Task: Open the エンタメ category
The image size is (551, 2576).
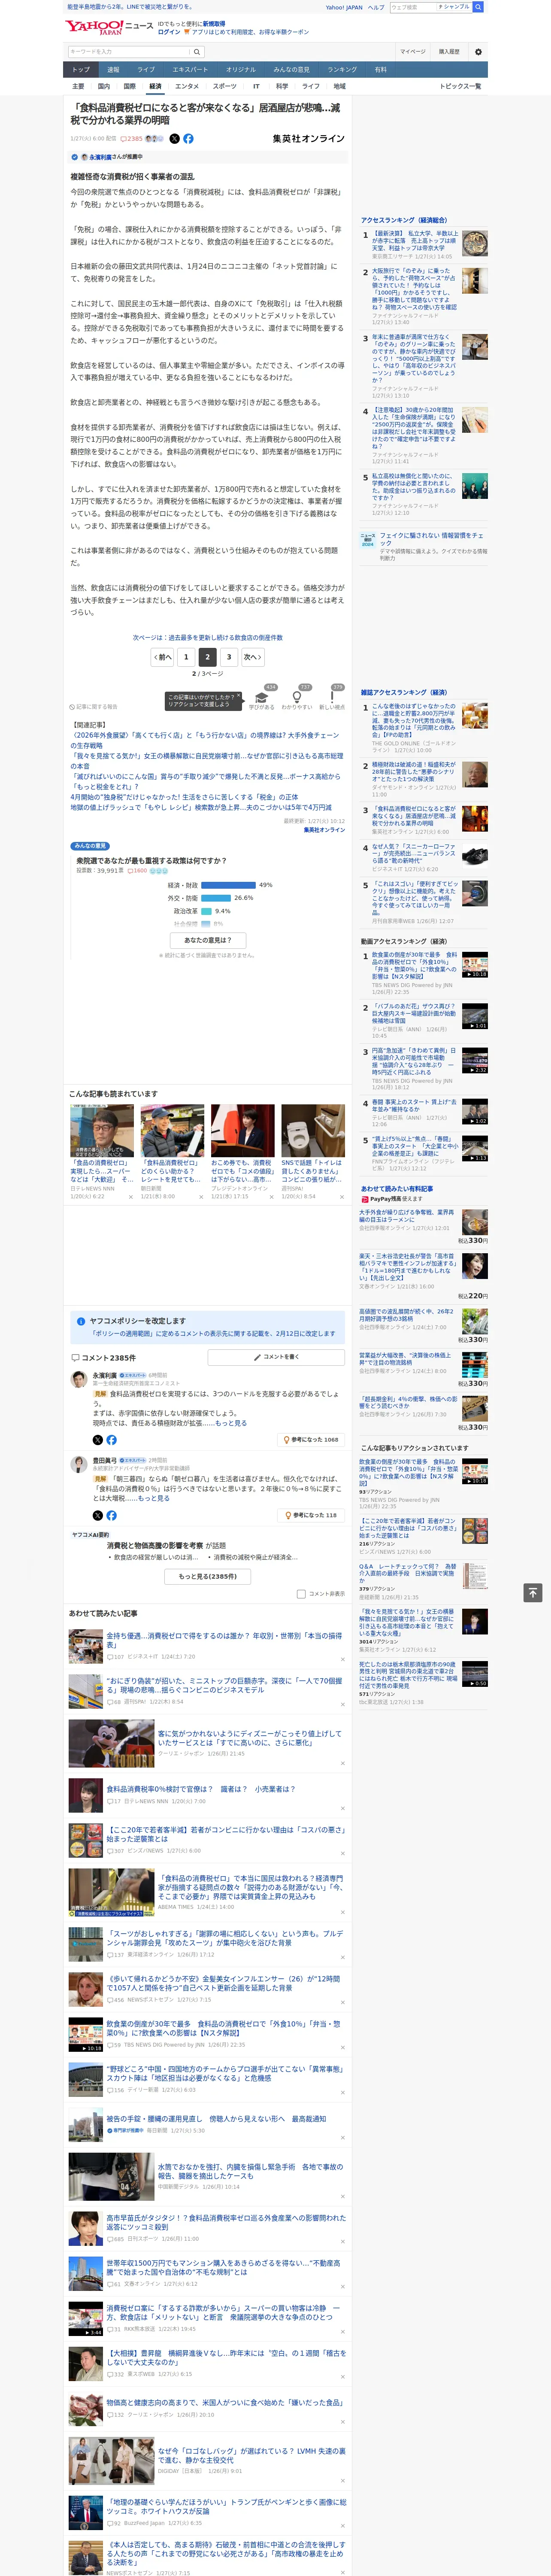Action: pyautogui.click(x=187, y=86)
